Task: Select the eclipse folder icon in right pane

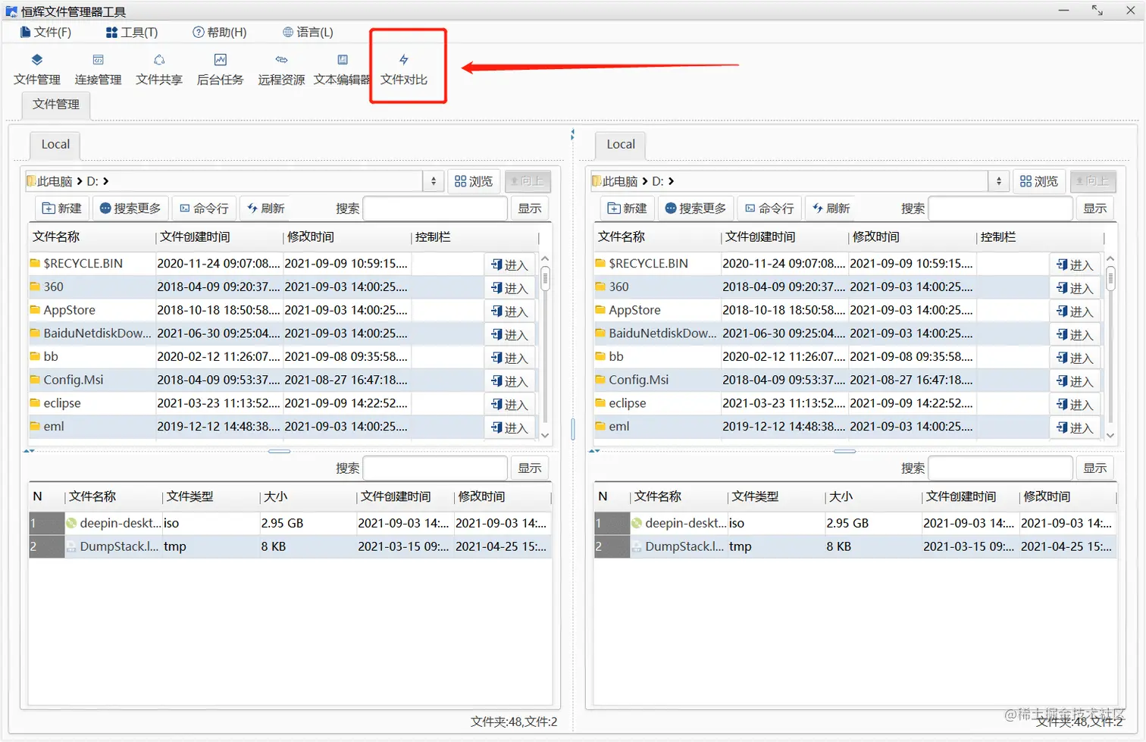Action: point(600,403)
